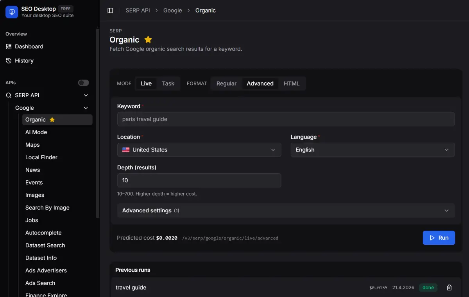Click the 21.4.2026 run date
Image resolution: width=469 pixels, height=297 pixels.
tap(403, 288)
